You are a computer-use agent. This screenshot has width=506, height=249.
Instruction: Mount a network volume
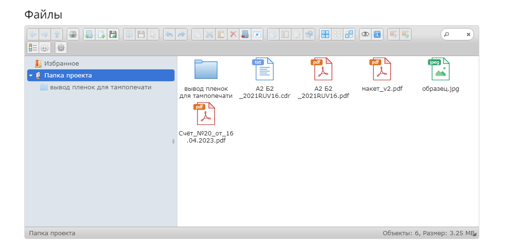click(x=73, y=34)
